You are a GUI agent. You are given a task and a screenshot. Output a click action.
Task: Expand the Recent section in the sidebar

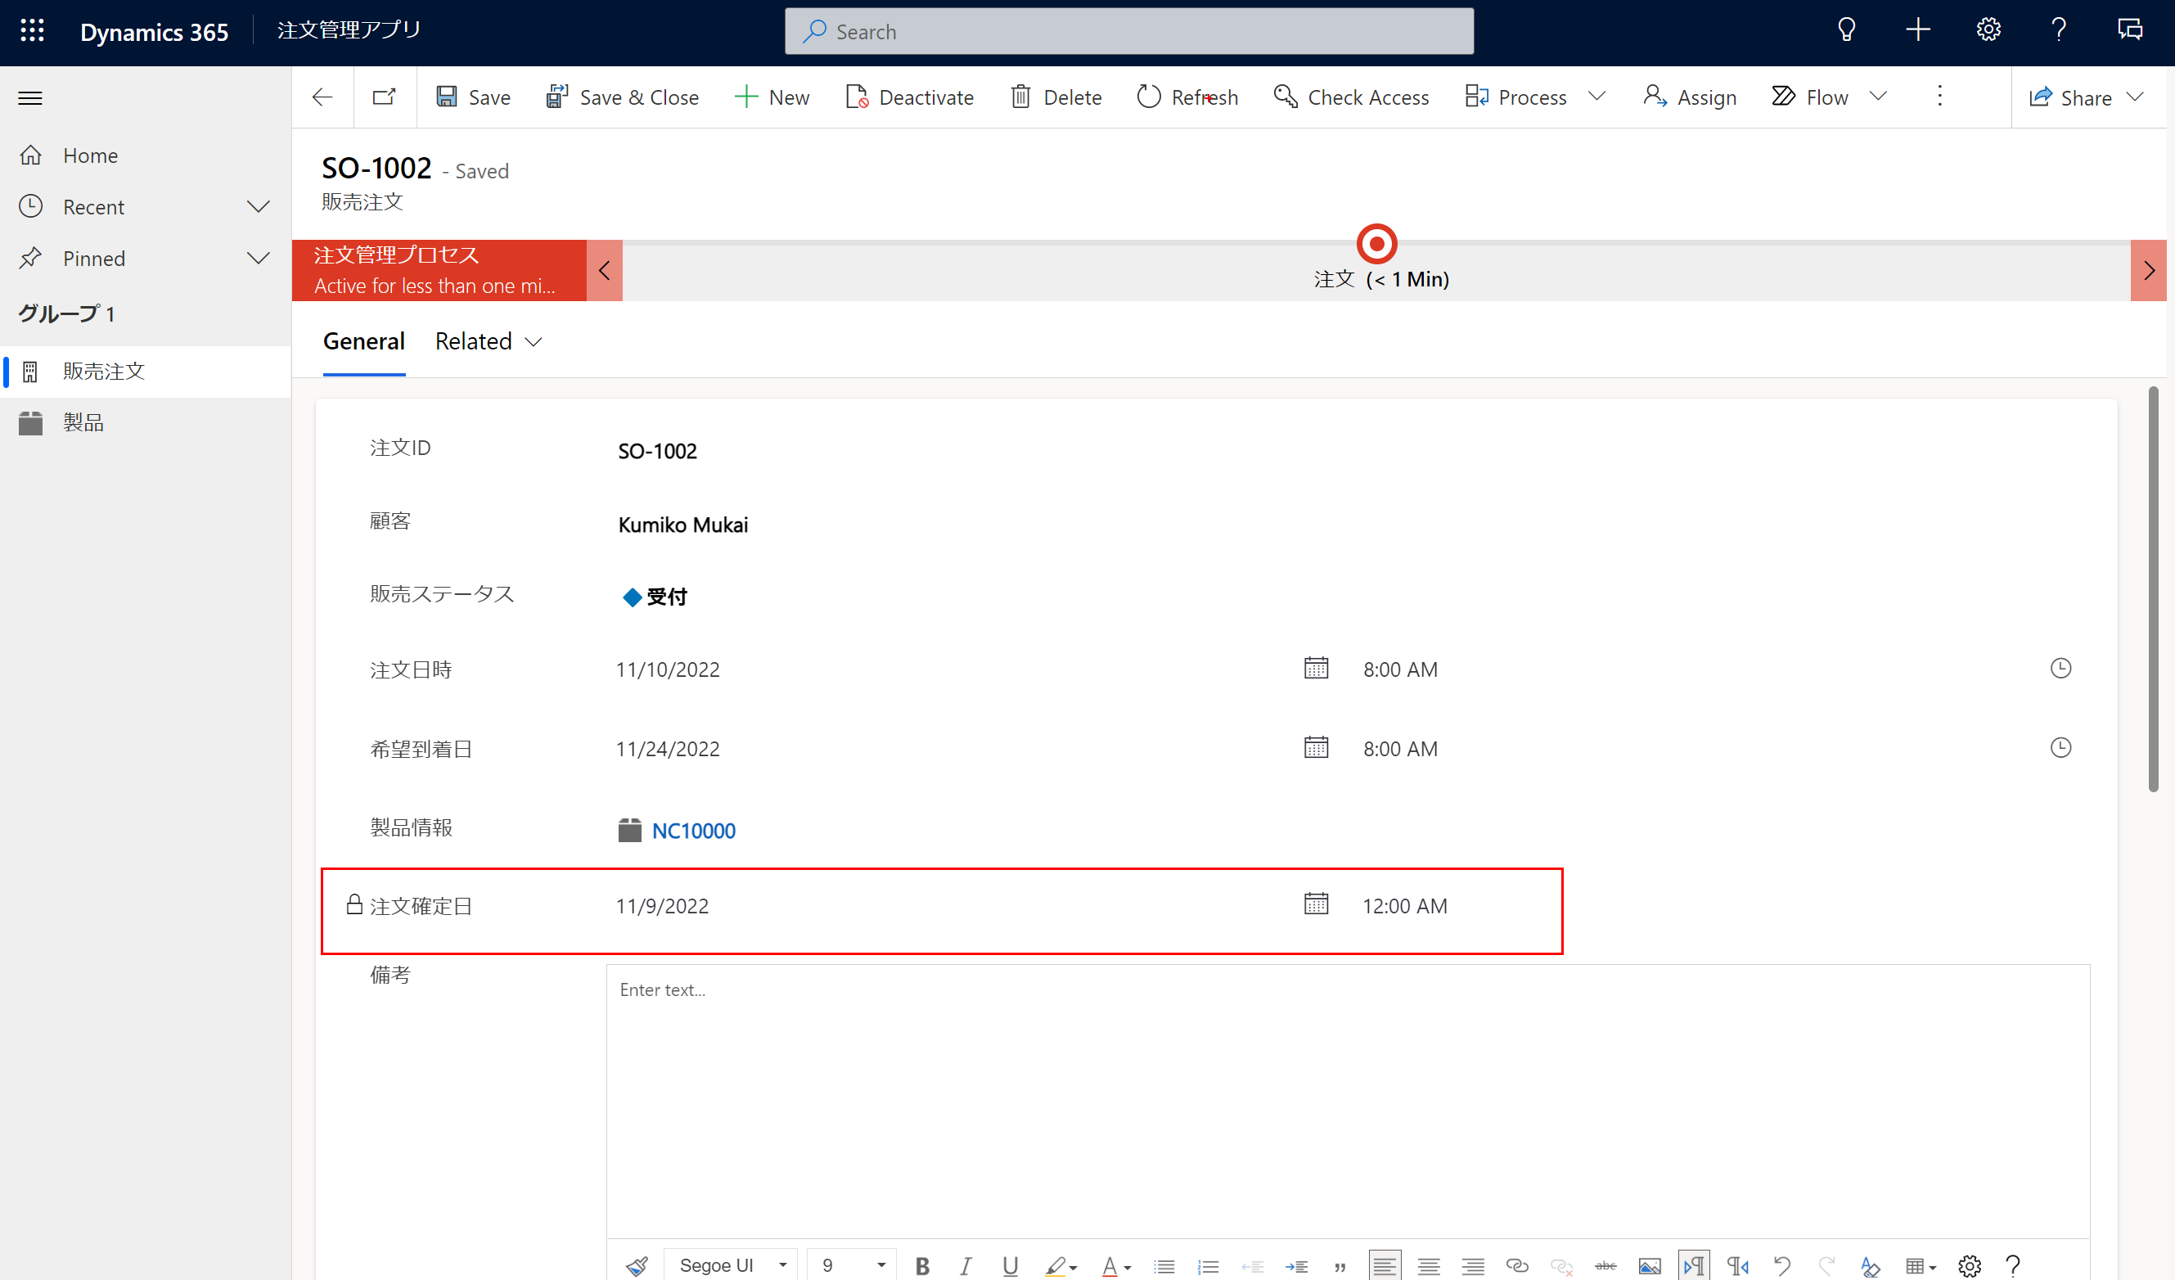(258, 206)
